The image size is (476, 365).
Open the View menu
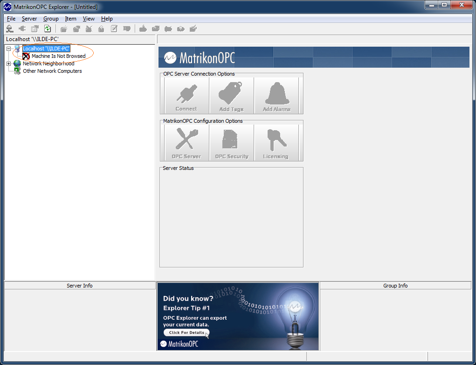89,19
